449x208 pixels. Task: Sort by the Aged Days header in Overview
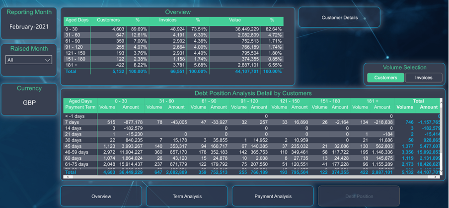(77, 20)
